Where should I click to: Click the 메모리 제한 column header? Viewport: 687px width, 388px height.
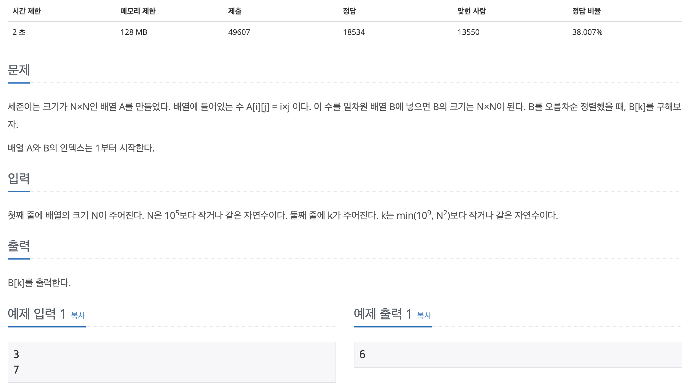tap(138, 11)
